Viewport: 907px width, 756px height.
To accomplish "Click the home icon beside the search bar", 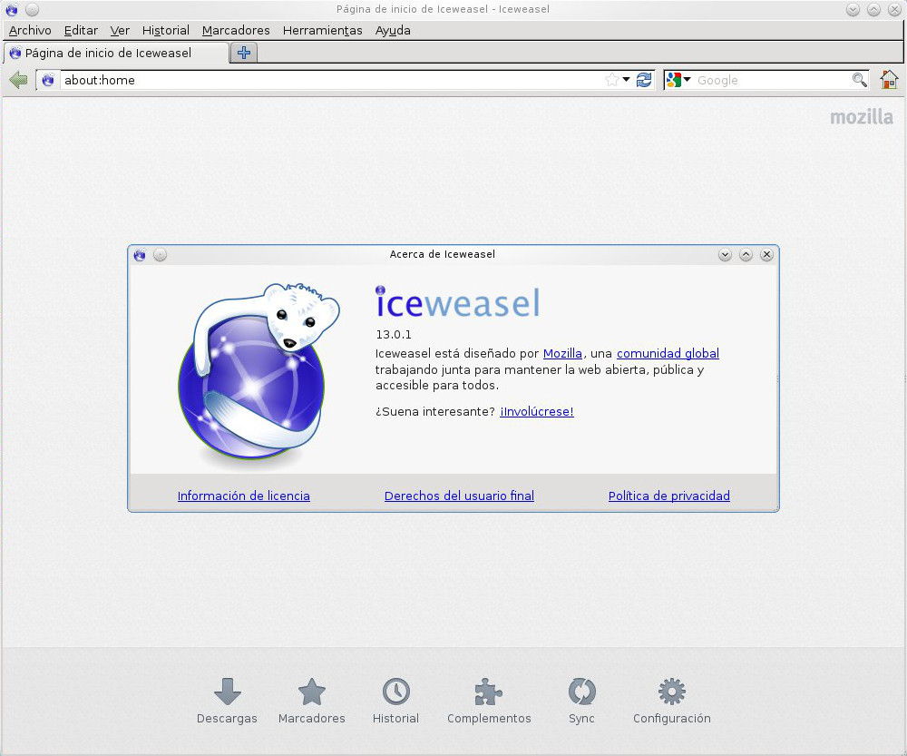I will 890,80.
